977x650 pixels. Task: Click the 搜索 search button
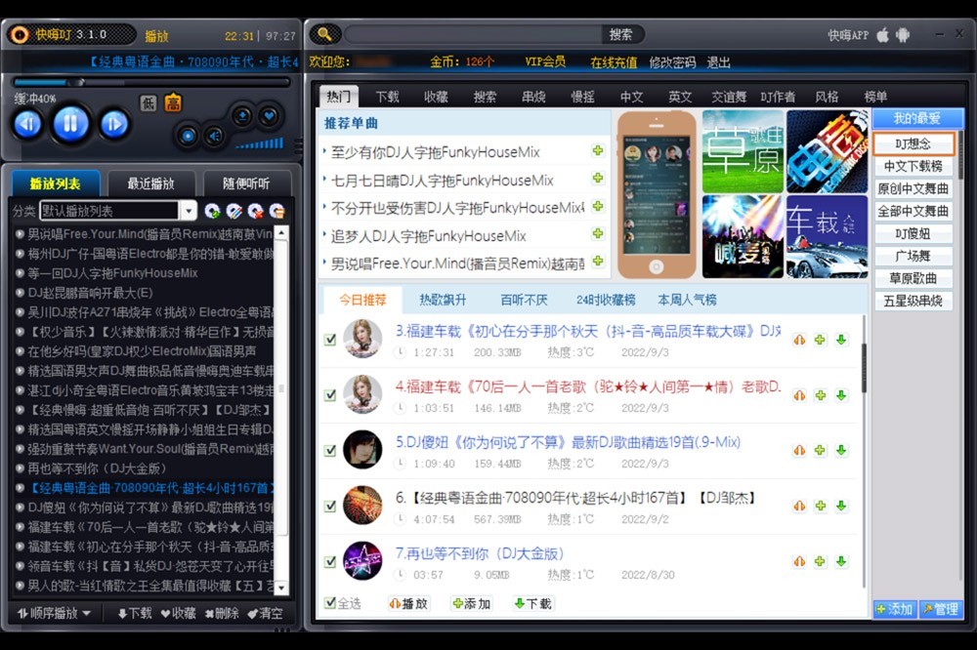(x=620, y=35)
